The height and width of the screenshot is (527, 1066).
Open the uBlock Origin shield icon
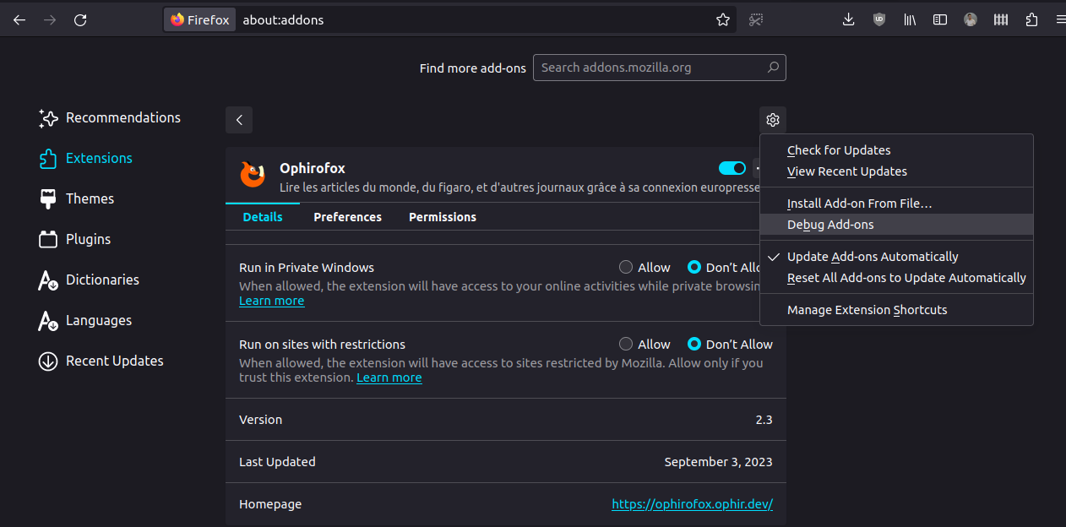(x=879, y=19)
